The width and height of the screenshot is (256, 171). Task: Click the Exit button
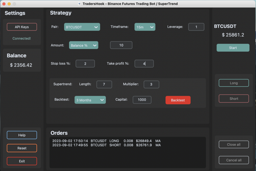pyautogui.click(x=22, y=161)
